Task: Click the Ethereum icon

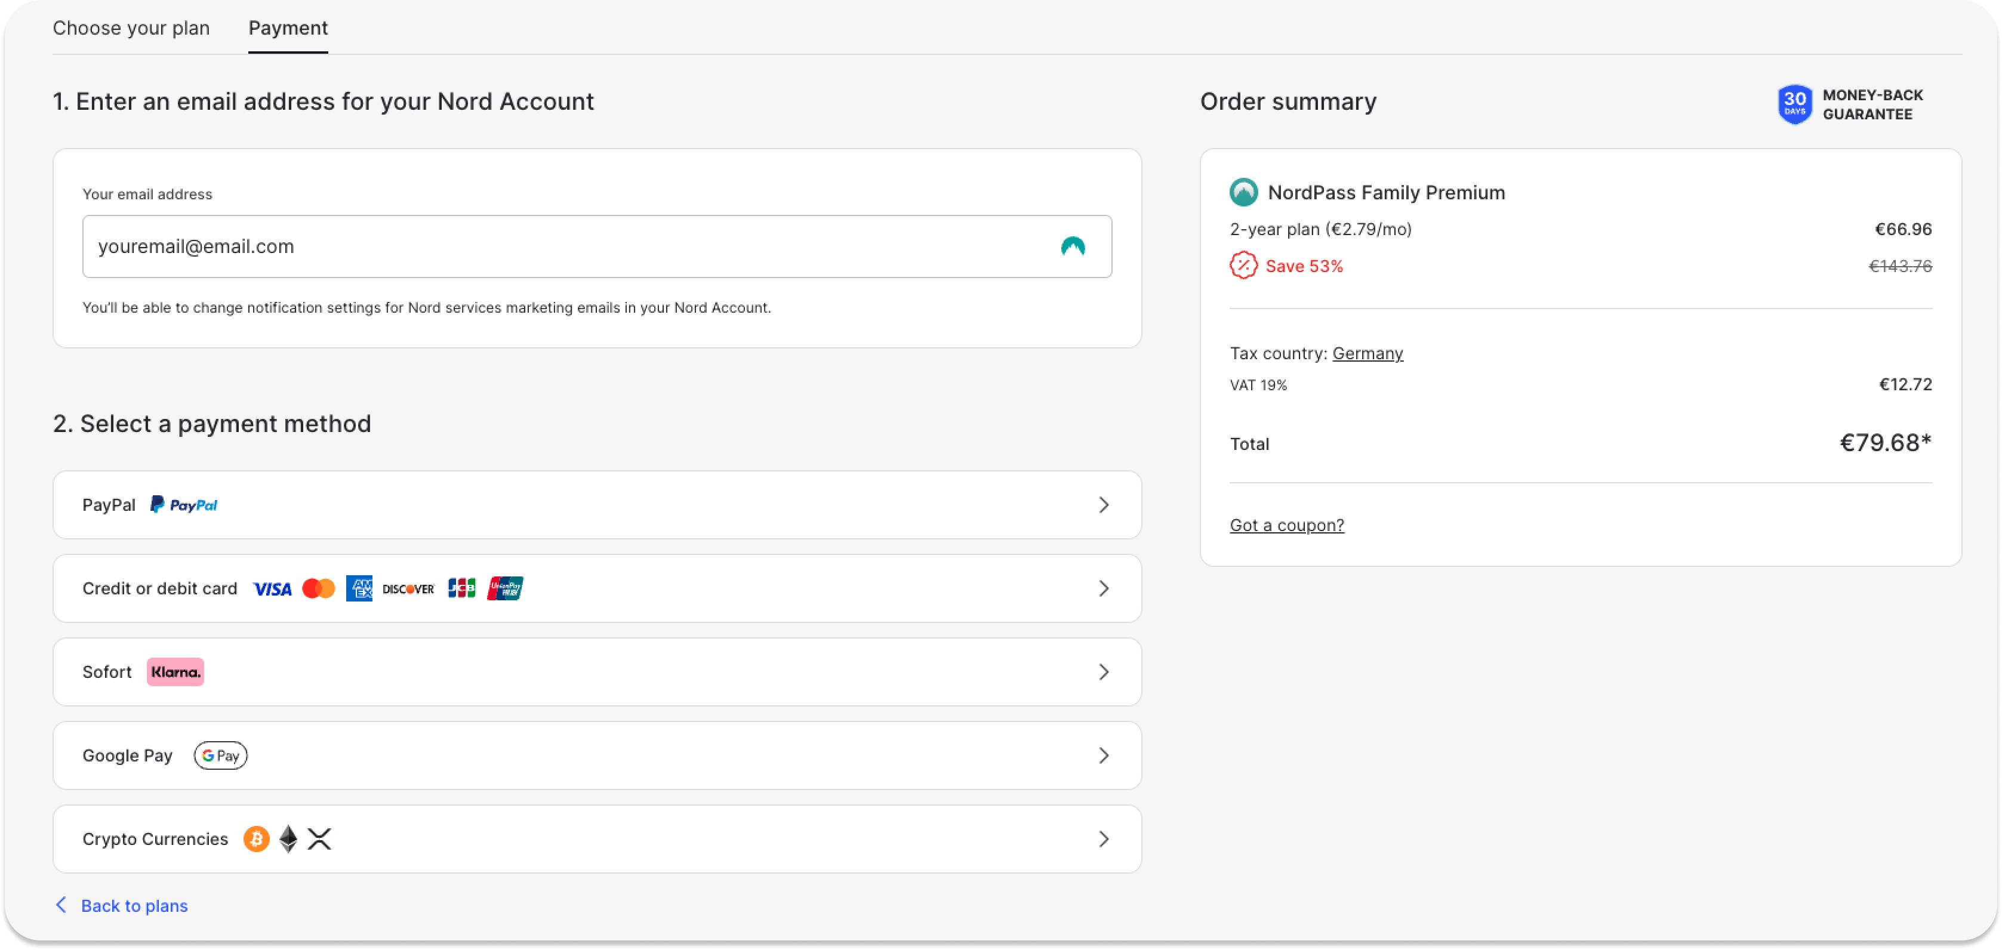Action: (x=288, y=839)
